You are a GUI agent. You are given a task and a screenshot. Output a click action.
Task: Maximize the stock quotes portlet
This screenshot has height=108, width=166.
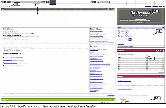(163, 51)
